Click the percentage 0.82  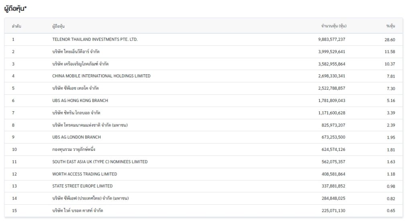[x=391, y=199]
